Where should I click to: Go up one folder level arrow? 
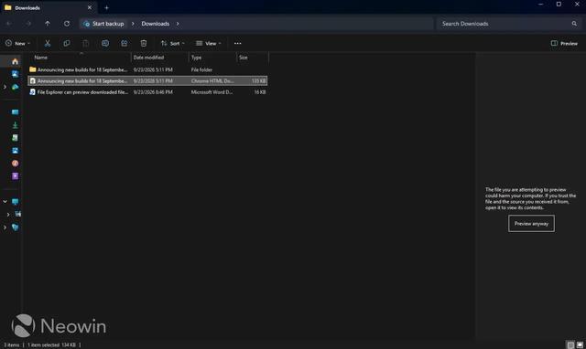pos(48,24)
